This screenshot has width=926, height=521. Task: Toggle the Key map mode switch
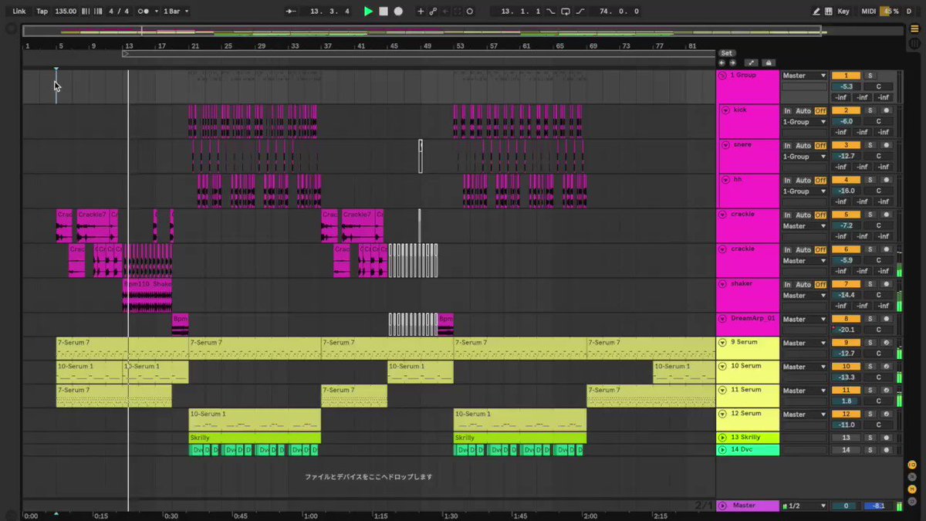click(843, 12)
